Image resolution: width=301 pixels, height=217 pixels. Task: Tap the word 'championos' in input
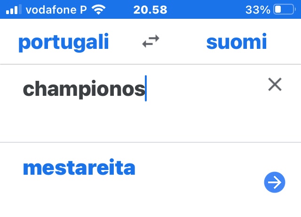(84, 89)
